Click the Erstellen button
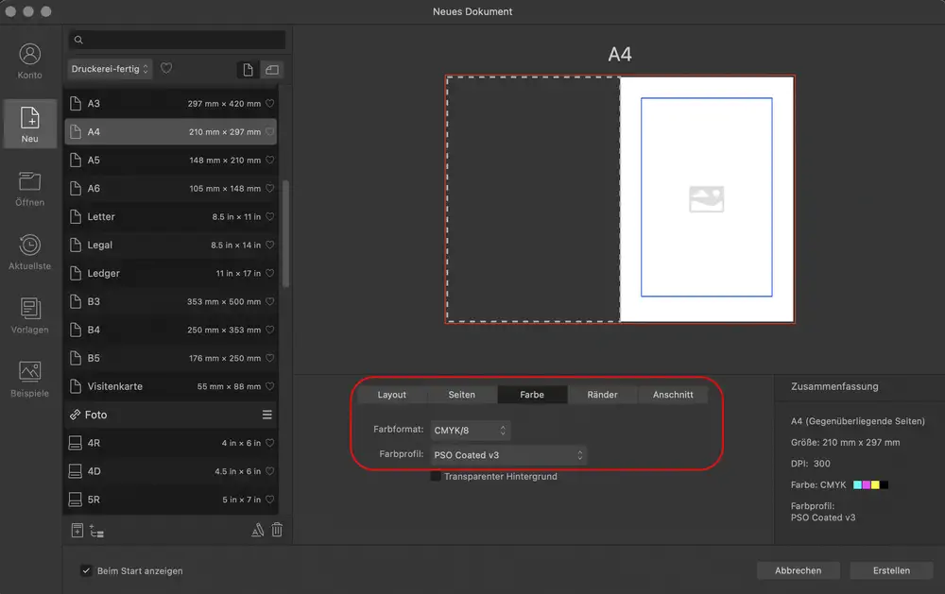The width and height of the screenshot is (945, 594). point(891,570)
